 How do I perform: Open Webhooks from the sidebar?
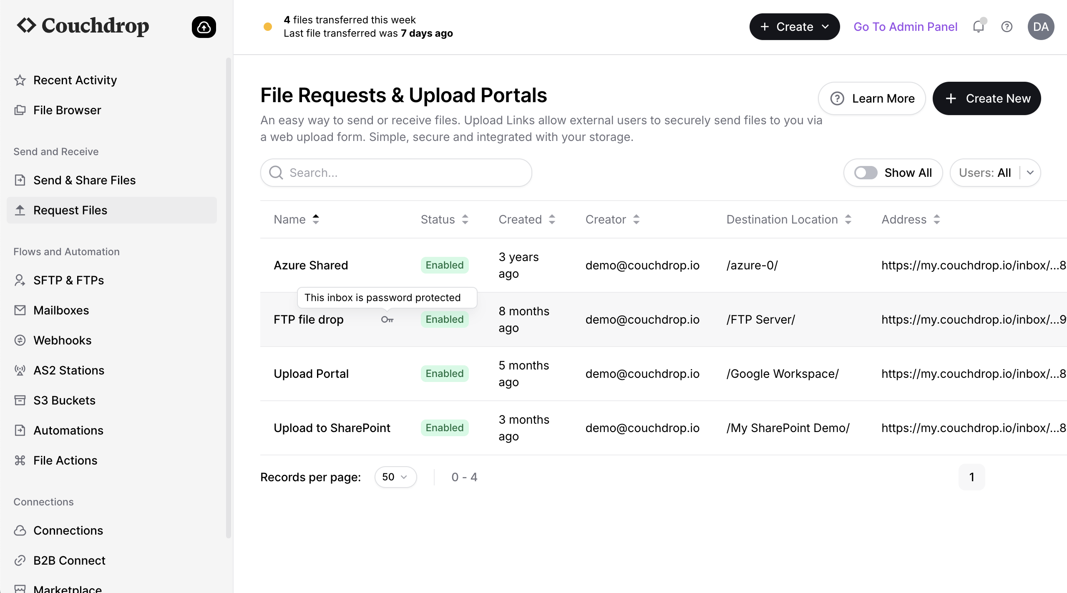62,340
